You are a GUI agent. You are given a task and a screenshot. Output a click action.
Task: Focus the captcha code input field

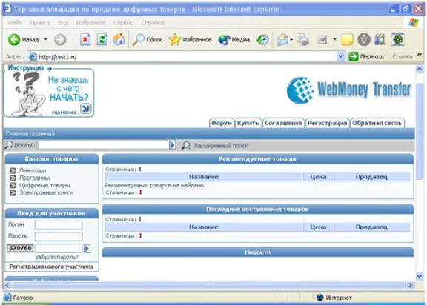click(x=59, y=248)
